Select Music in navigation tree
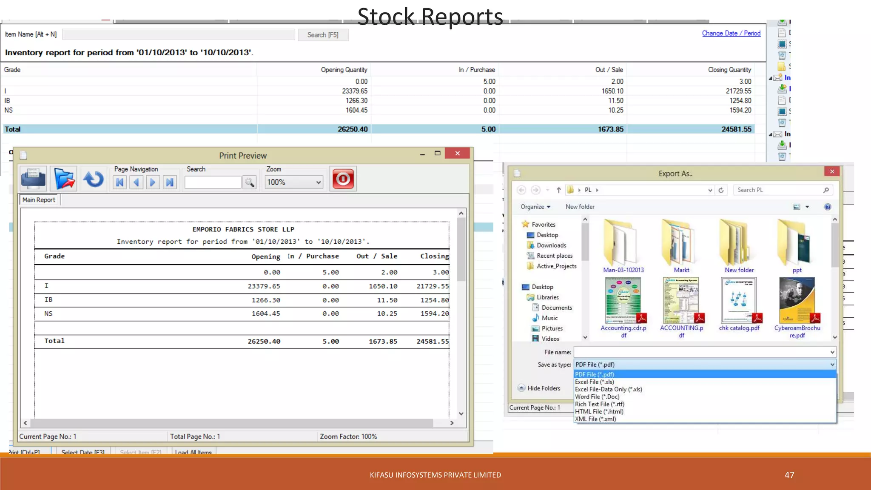This screenshot has height=490, width=871. tap(549, 318)
